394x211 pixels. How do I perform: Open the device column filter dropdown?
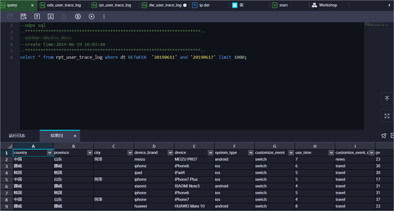pos(211,153)
